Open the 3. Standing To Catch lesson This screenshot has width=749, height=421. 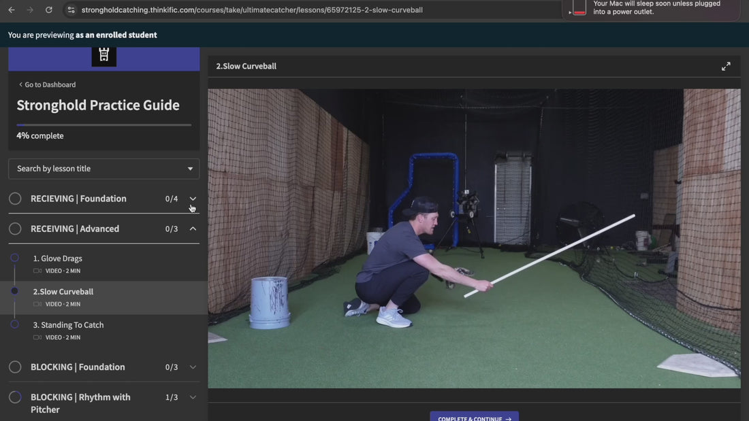[68, 325]
